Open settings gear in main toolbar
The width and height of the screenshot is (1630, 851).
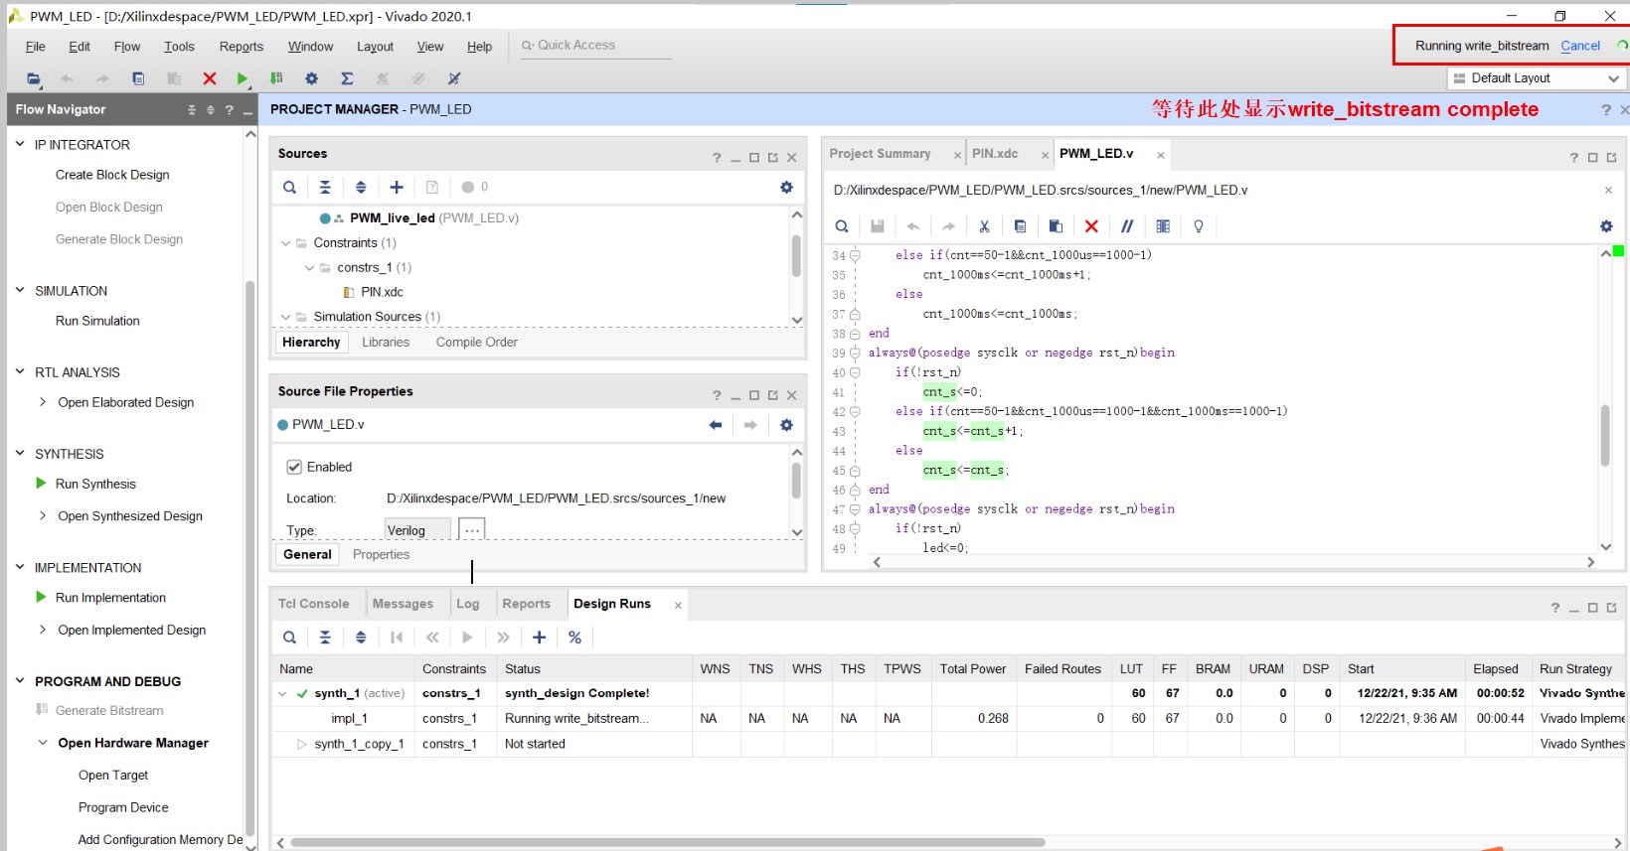[x=311, y=78]
